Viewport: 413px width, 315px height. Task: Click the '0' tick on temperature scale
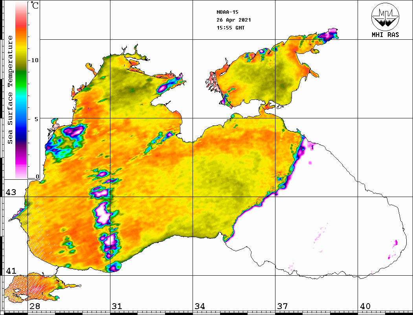[37, 177]
